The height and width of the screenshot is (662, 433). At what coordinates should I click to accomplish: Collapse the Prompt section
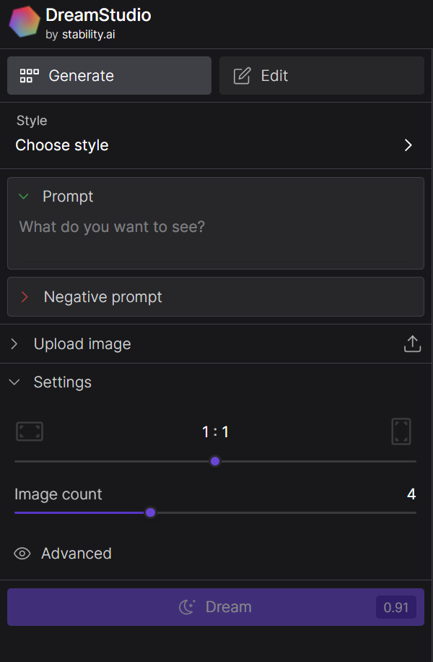[x=24, y=196]
